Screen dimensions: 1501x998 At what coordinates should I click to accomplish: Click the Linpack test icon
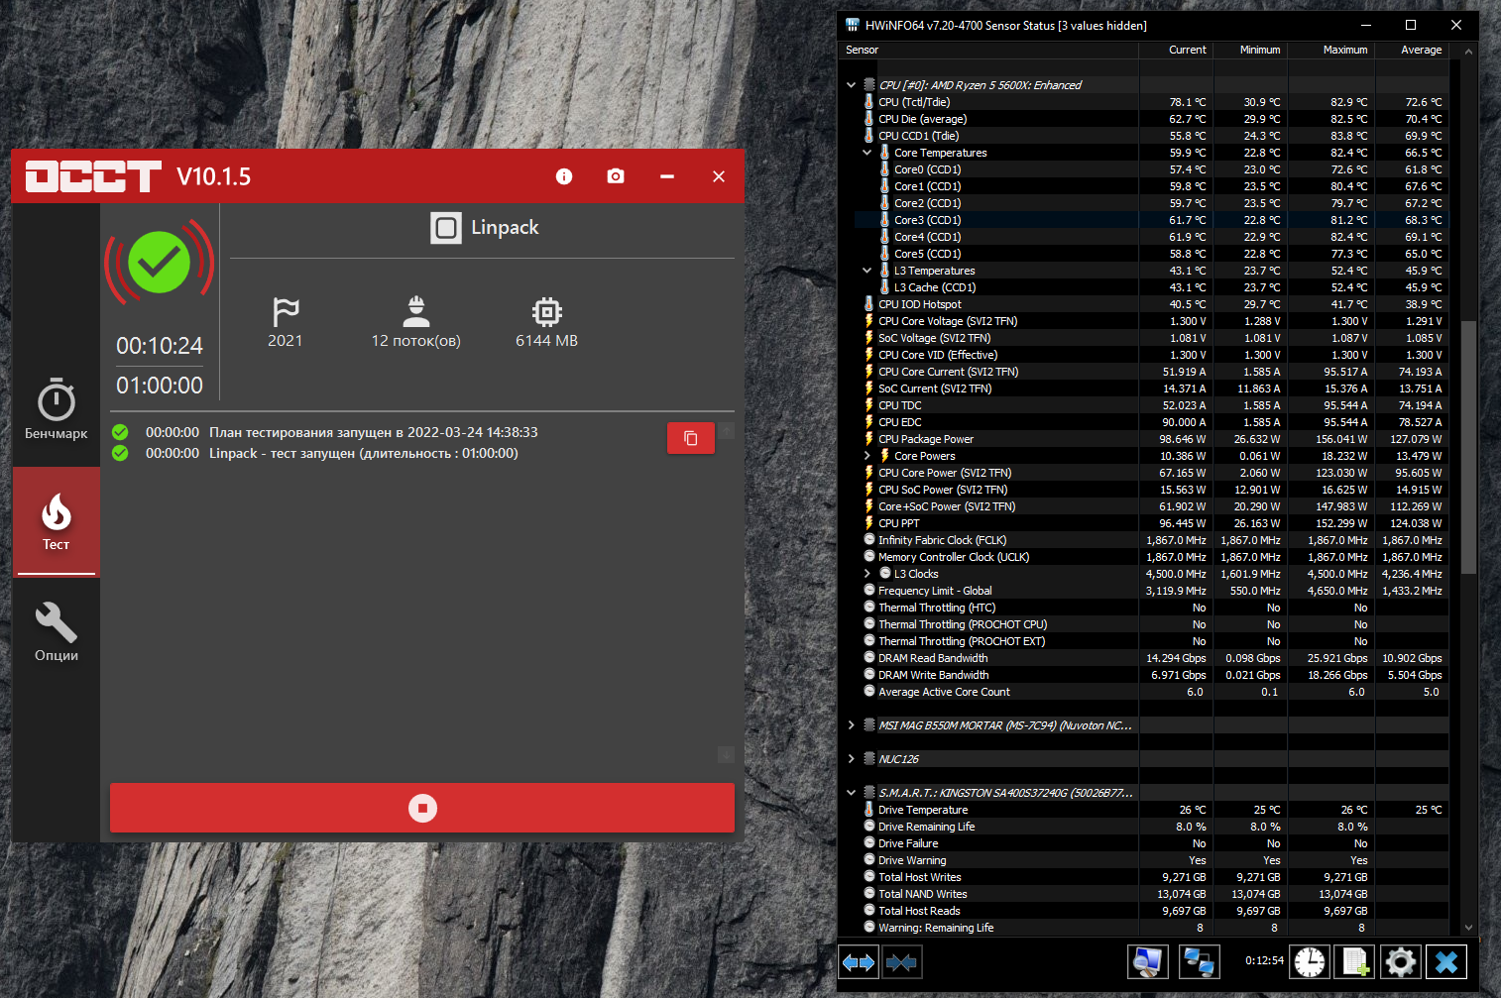[446, 228]
